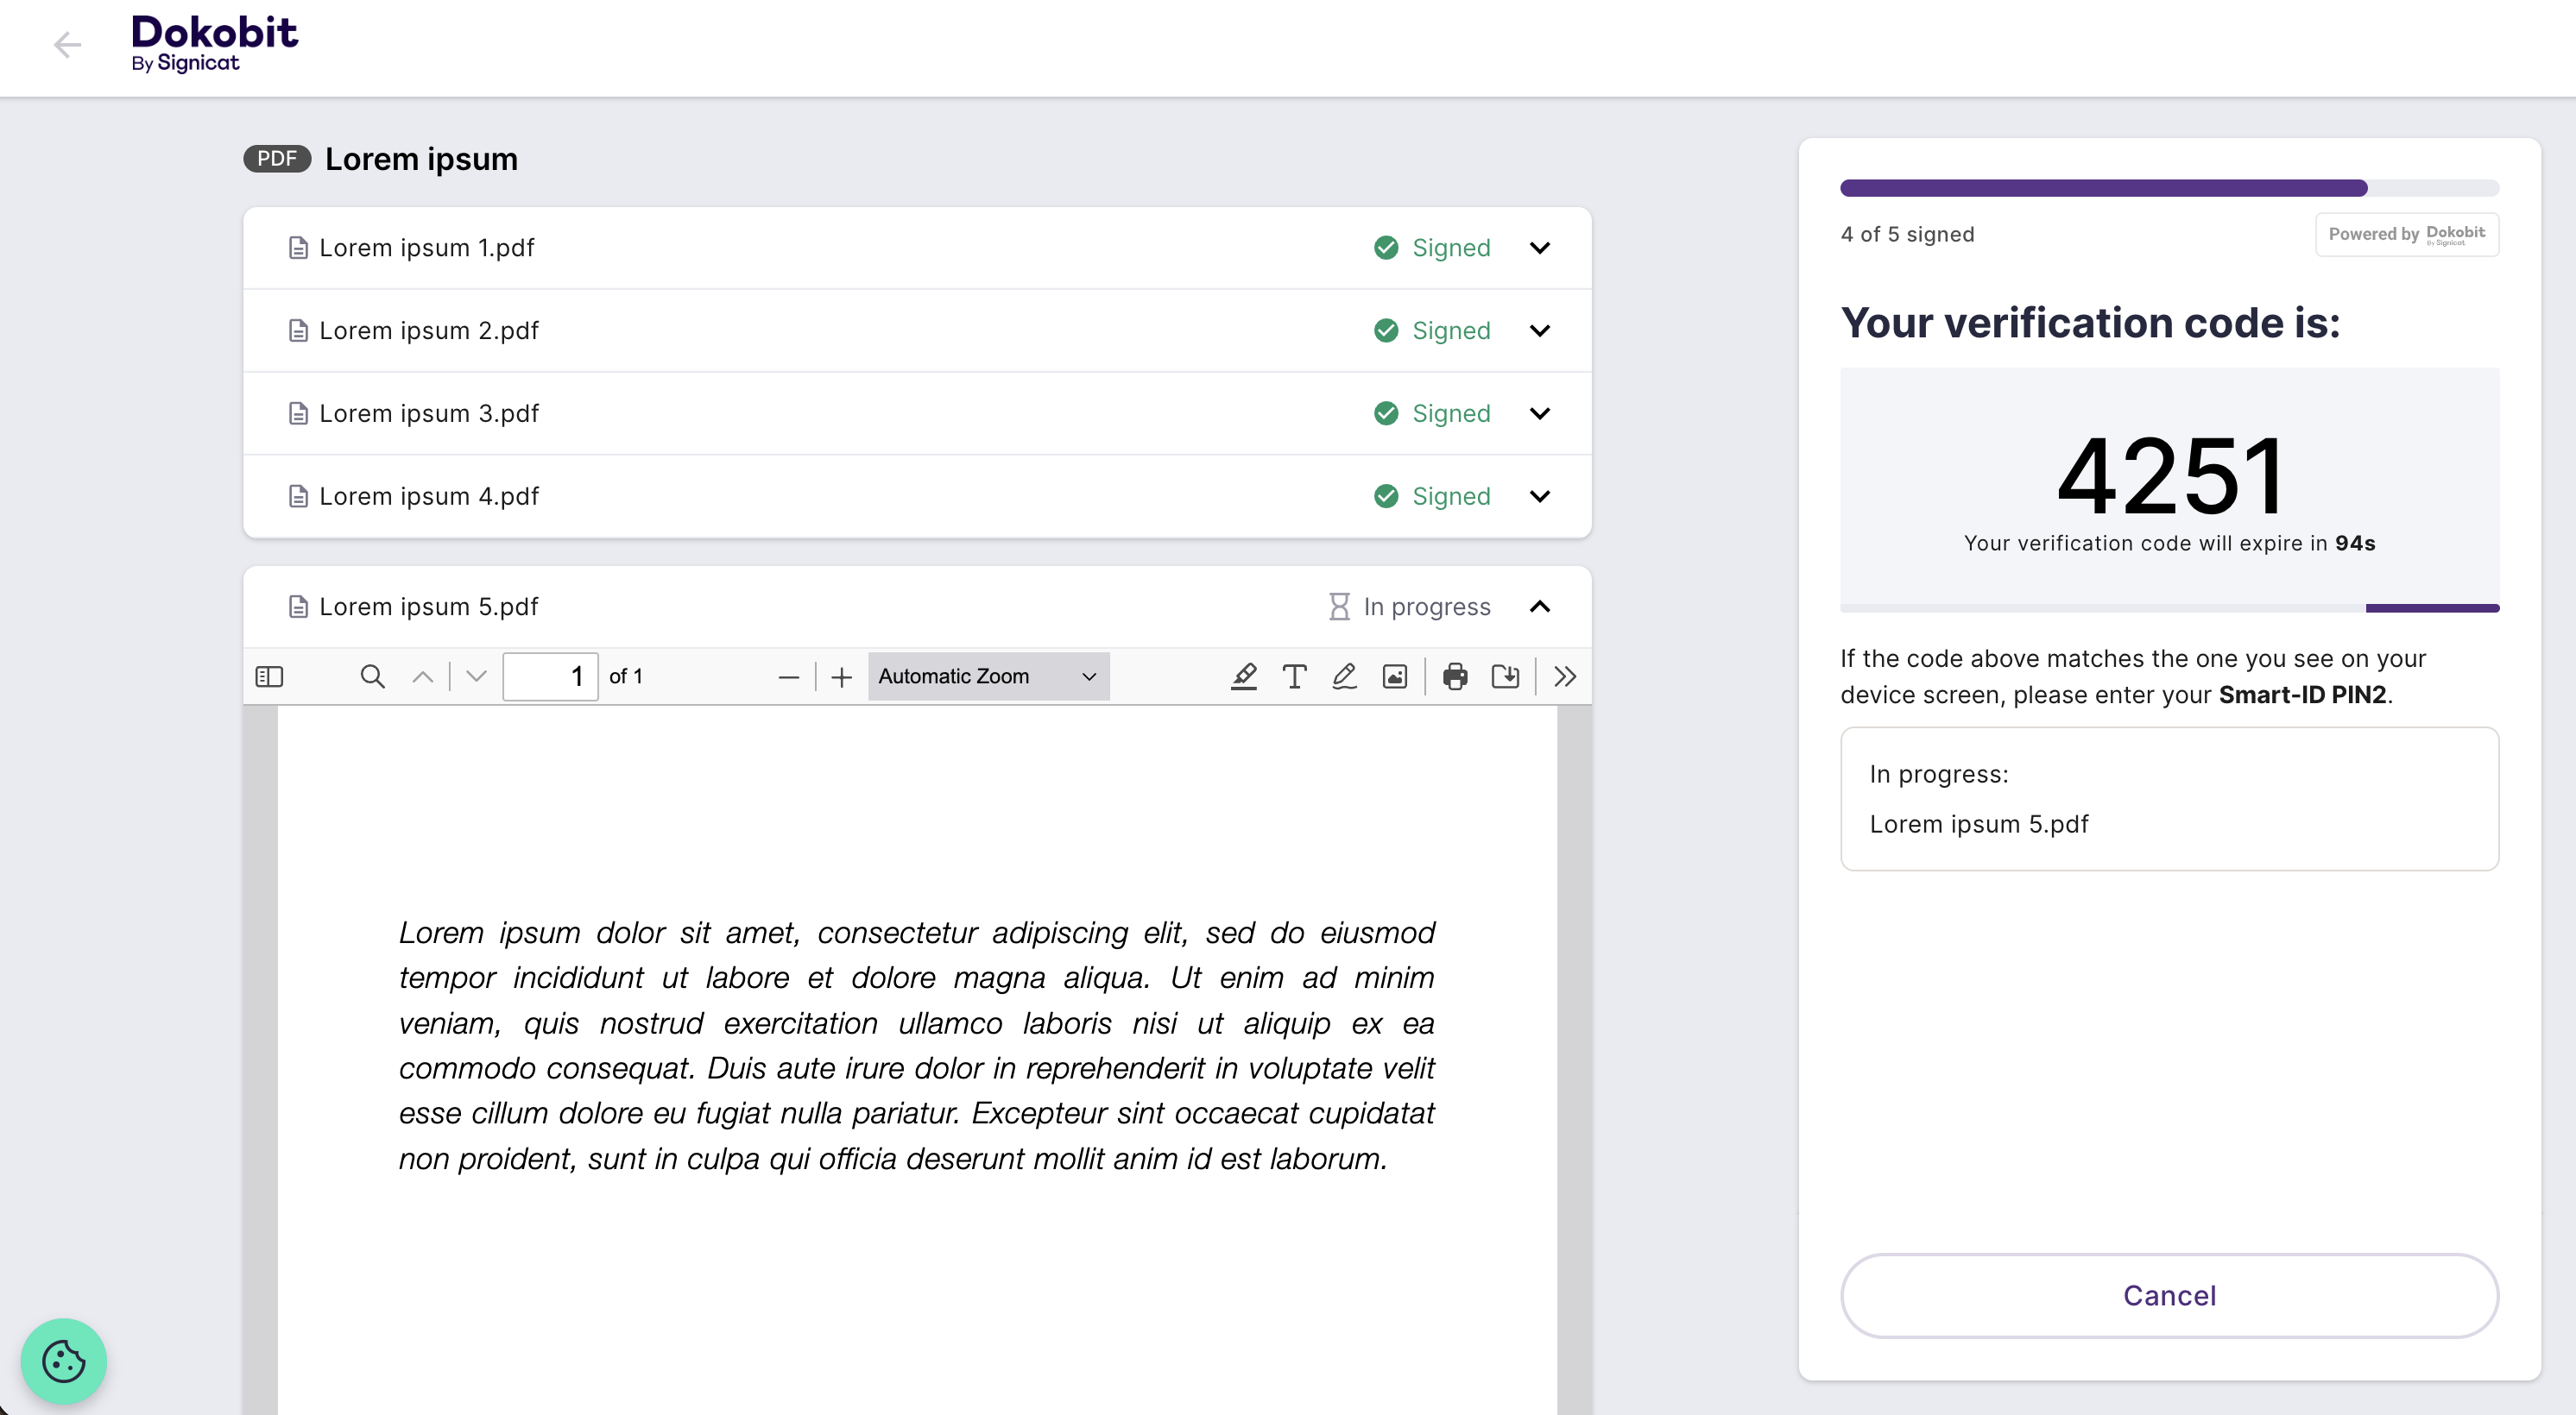
Task: Open the Automatic Zoom dropdown
Action: click(988, 676)
